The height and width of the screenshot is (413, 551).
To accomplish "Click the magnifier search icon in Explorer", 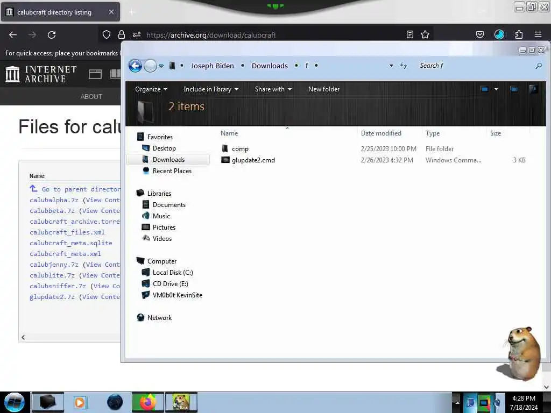I will pos(539,66).
